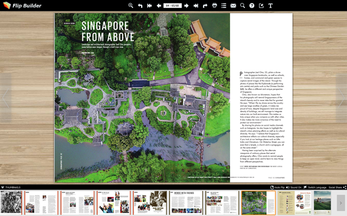Image resolution: width=347 pixels, height=216 pixels.
Task: Select the text tool icon
Action: (x=270, y=6)
